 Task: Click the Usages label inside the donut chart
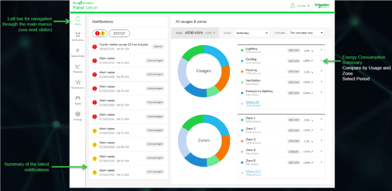click(x=204, y=71)
